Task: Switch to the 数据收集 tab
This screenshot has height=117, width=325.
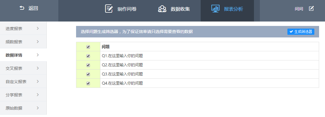Action: (174, 9)
